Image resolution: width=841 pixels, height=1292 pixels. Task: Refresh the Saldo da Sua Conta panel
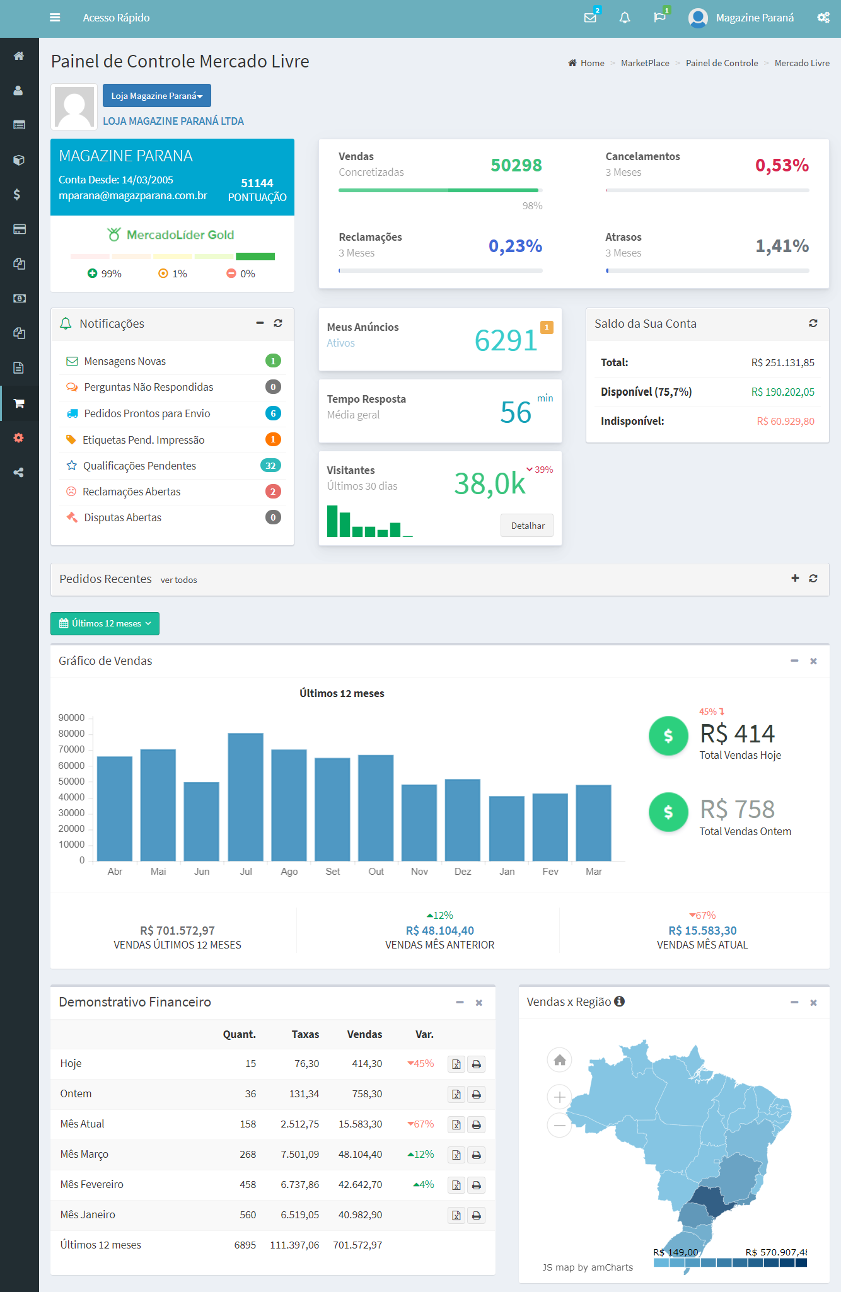pos(813,323)
